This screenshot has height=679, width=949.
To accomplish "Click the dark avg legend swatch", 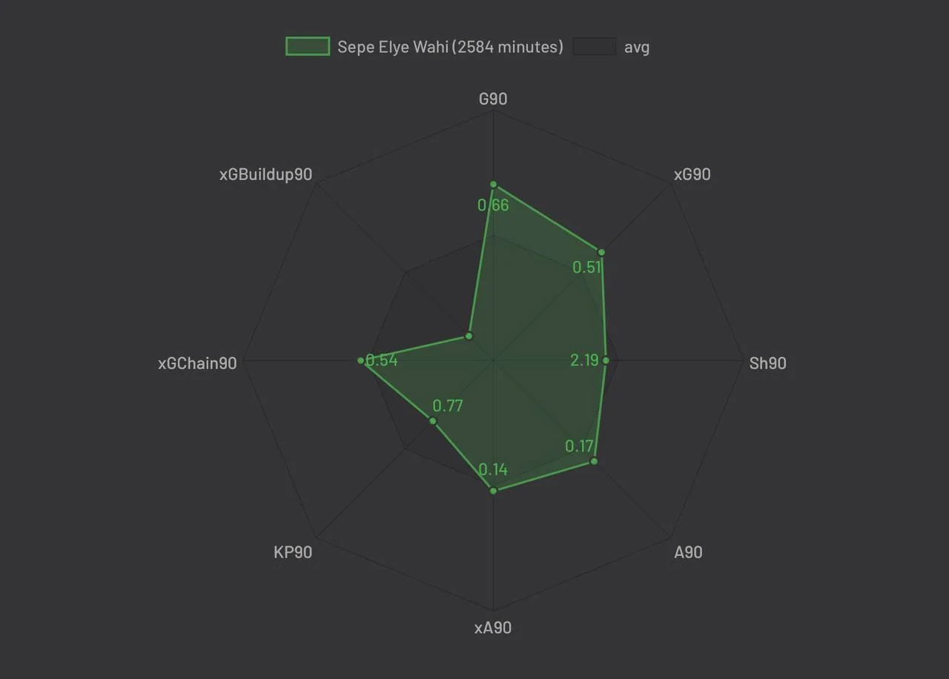I will tap(595, 47).
